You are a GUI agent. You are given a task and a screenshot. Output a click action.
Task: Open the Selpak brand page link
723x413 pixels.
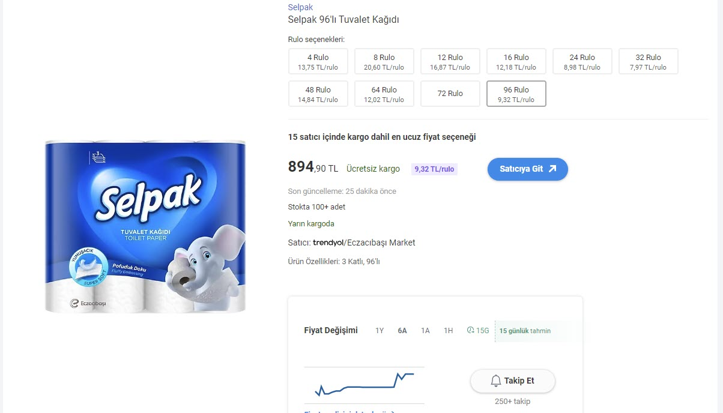[300, 7]
